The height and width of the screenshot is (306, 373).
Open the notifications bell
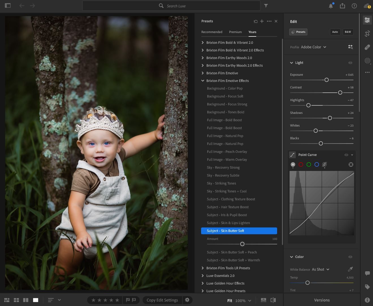331,6
